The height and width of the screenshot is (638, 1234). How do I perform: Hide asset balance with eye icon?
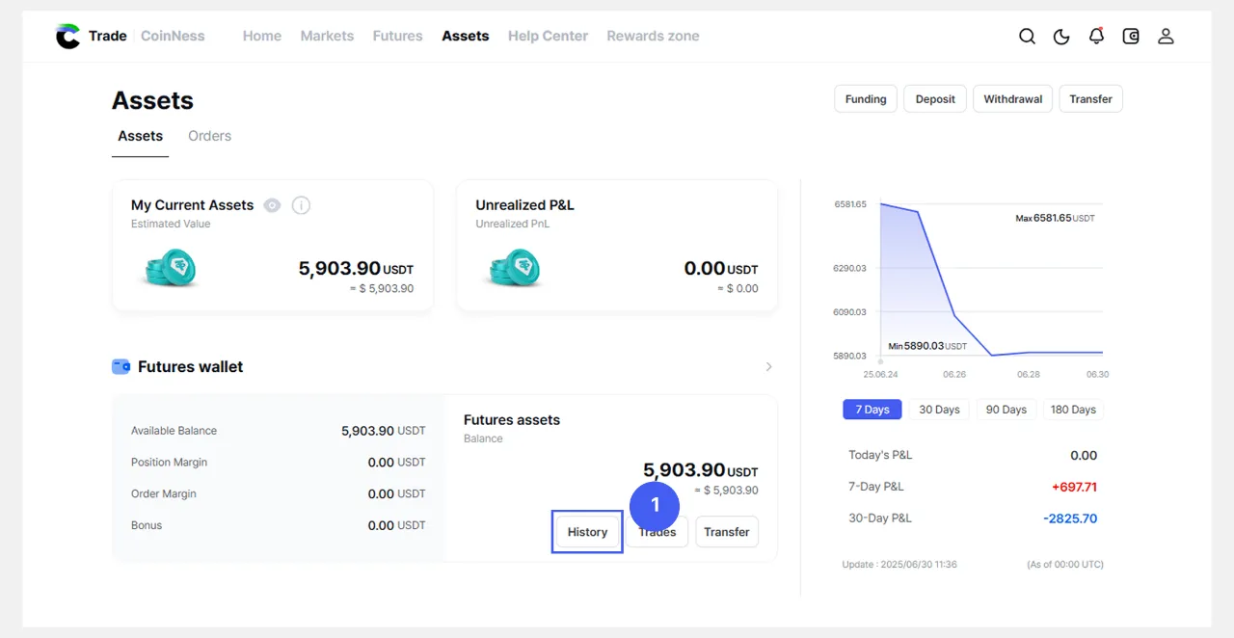pos(272,205)
